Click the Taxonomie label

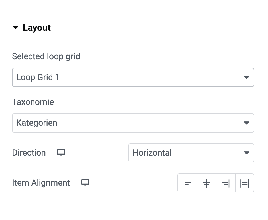tap(33, 102)
